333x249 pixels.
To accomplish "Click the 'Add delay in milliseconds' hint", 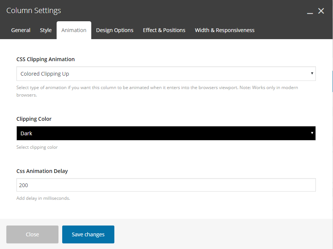I will pos(43,198).
